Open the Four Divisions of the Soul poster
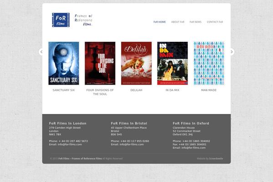Screen dimensions: 273x182 click(x=100, y=63)
